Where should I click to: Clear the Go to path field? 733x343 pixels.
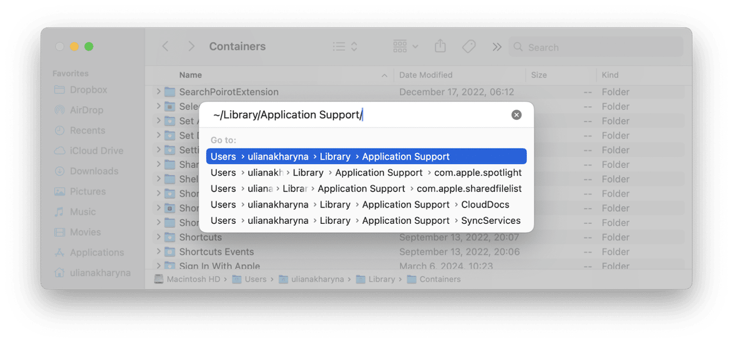point(516,115)
